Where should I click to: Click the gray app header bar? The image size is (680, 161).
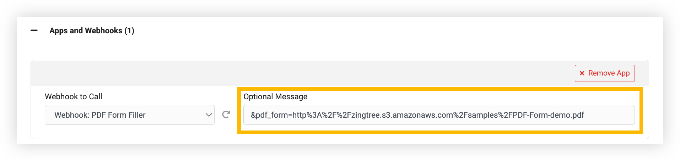pos(302,73)
